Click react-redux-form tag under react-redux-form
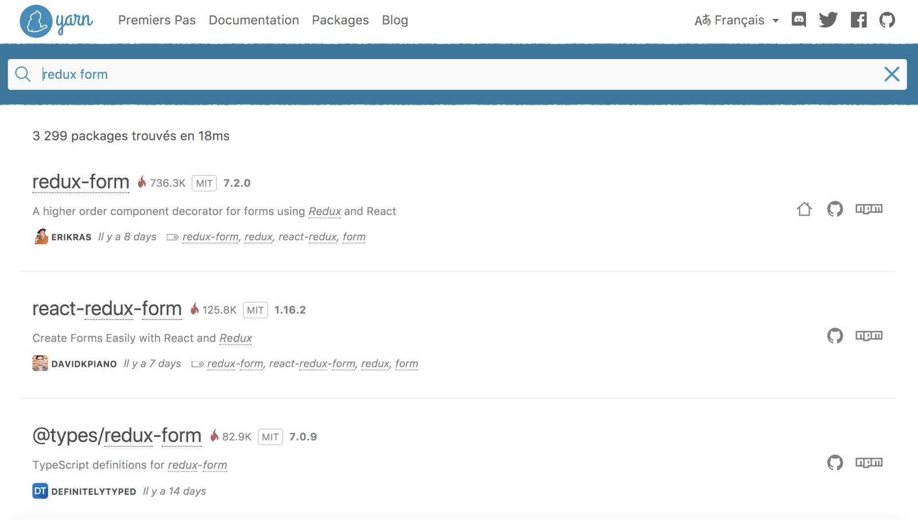Screen dimensions: 918x520 tap(312, 363)
